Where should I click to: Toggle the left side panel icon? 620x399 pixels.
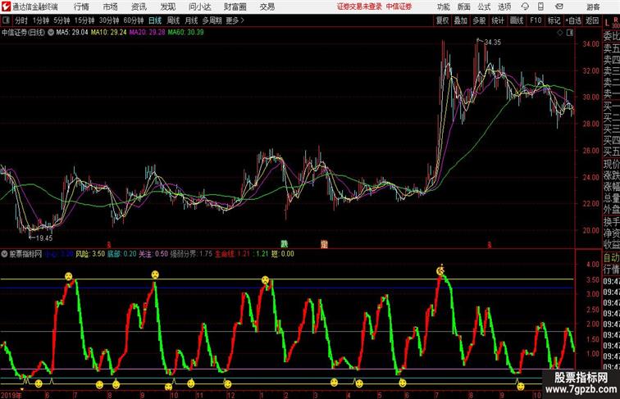(x=6, y=20)
